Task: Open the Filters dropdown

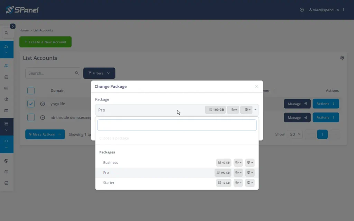Action: [99, 73]
